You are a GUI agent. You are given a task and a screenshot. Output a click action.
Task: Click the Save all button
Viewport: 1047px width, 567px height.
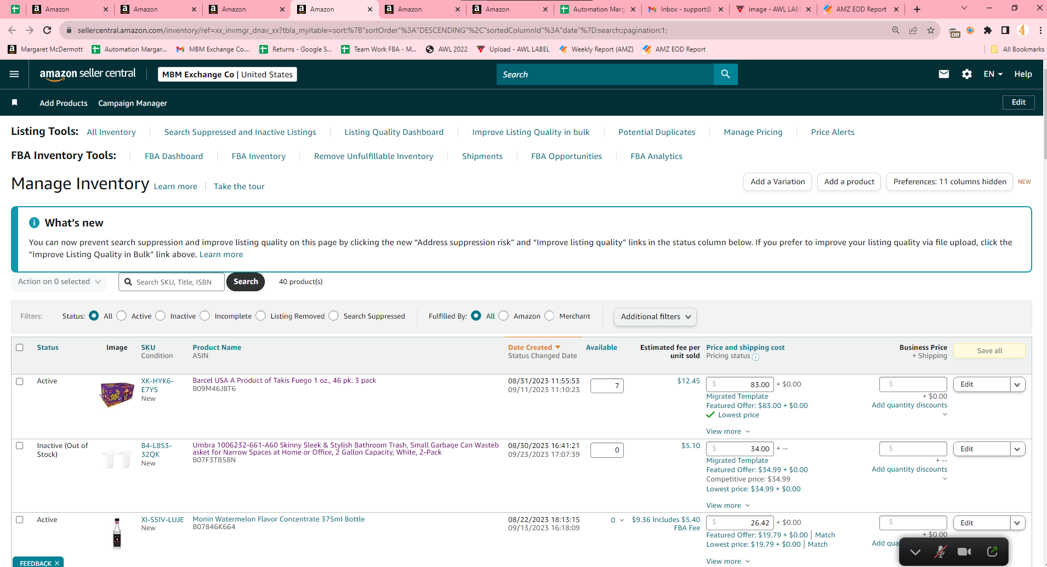pyautogui.click(x=989, y=351)
